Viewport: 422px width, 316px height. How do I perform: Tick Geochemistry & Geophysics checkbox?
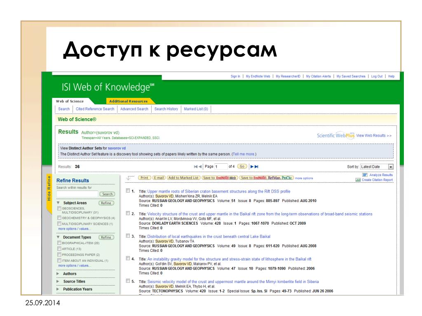pos(59,218)
